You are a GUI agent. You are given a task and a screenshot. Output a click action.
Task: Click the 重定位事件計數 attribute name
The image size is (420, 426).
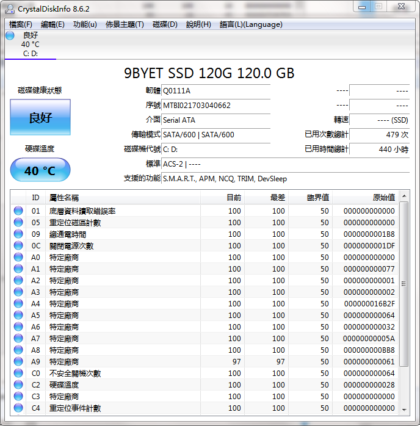pyautogui.click(x=75, y=408)
